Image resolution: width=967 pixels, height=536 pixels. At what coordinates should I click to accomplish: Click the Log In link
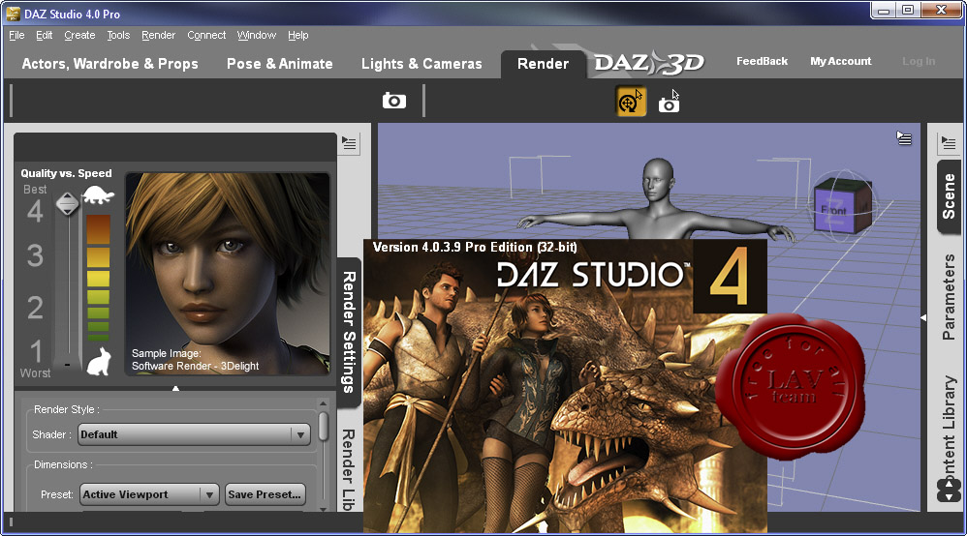pyautogui.click(x=919, y=61)
